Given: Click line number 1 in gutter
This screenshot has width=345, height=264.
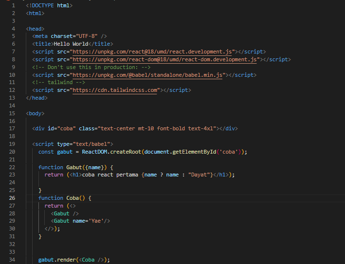Looking at the screenshot, I should click(x=14, y=5).
